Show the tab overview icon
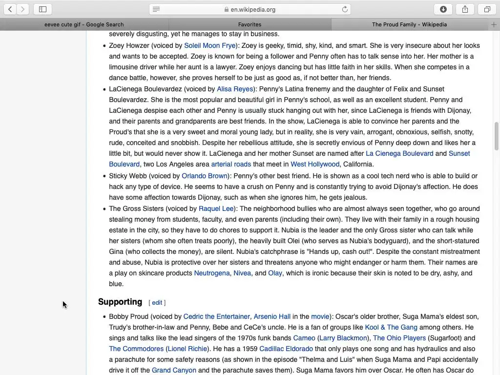500x375 pixels. click(x=487, y=9)
